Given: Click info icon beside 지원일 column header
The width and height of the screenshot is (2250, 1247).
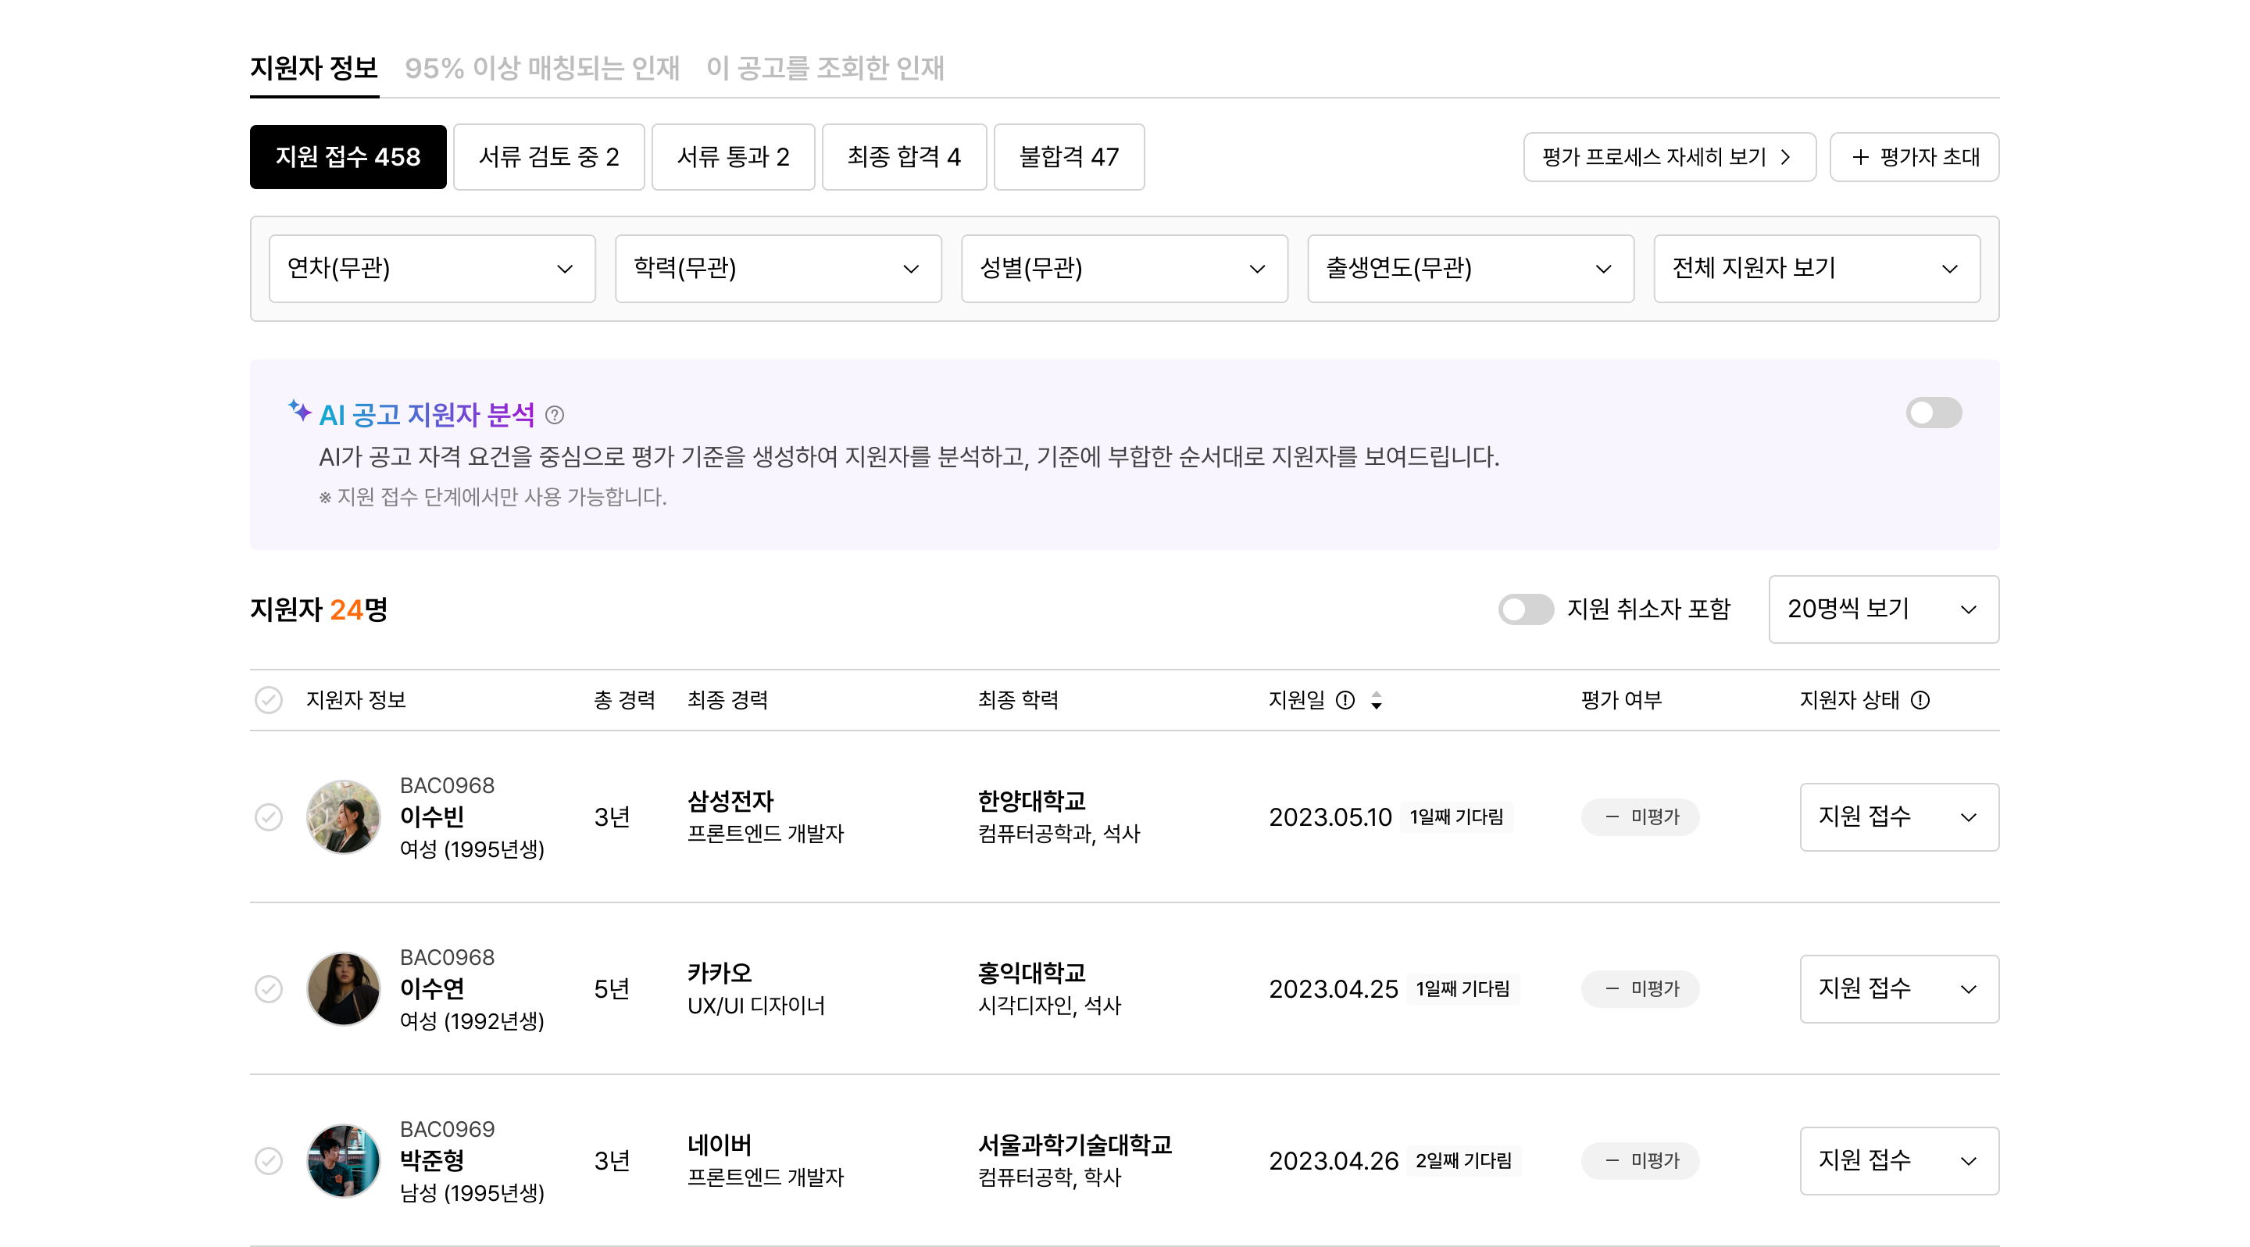Looking at the screenshot, I should point(1345,699).
